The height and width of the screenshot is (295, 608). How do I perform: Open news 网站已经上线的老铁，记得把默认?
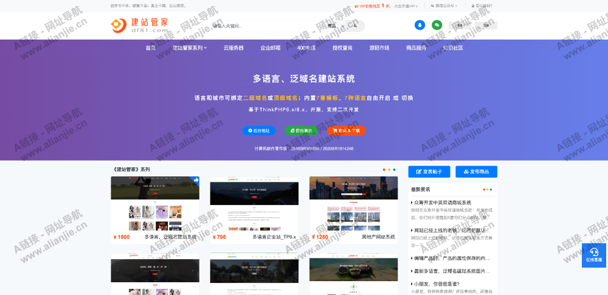tap(451, 230)
